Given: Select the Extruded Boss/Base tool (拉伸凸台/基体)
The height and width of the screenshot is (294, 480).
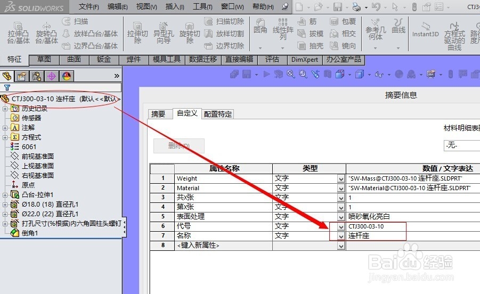Looking at the screenshot, I should point(18,32).
